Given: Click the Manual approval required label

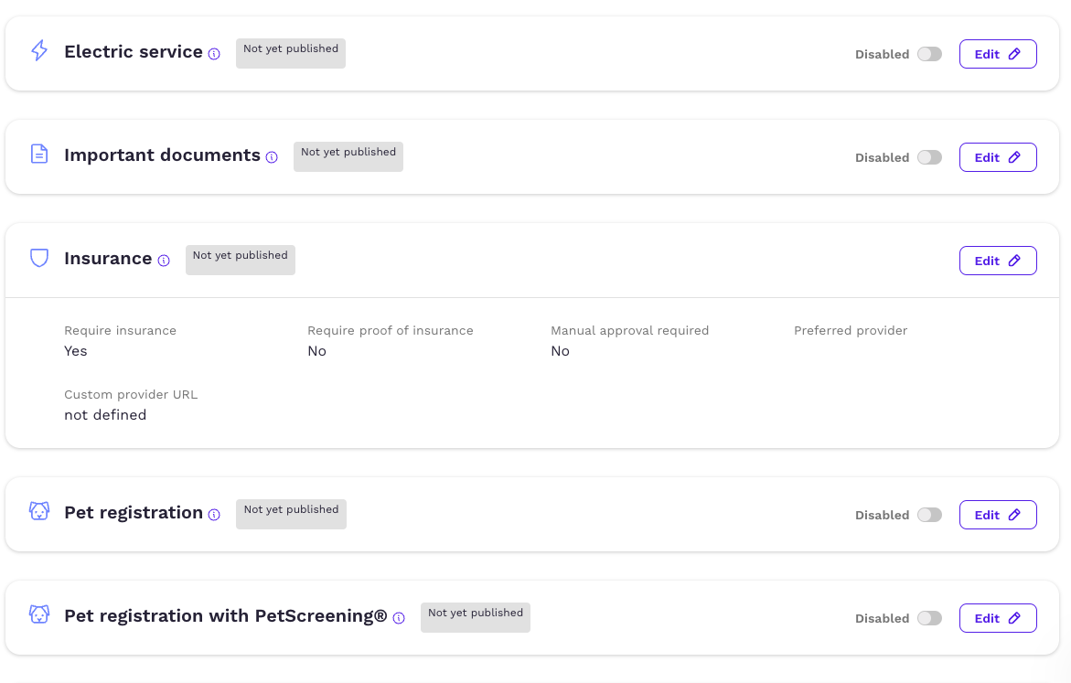Looking at the screenshot, I should tap(630, 331).
